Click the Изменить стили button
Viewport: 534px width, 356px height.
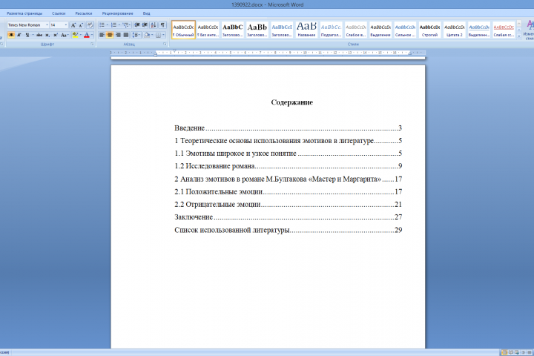(529, 30)
